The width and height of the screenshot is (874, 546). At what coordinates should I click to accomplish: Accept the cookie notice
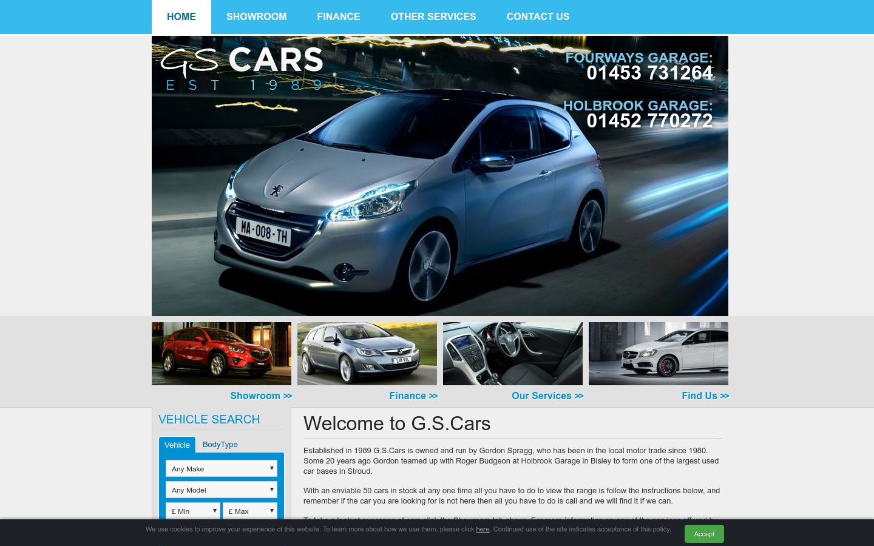(x=704, y=534)
